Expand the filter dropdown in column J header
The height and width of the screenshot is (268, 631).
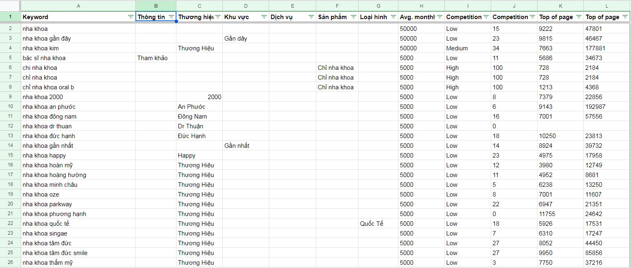(x=532, y=17)
